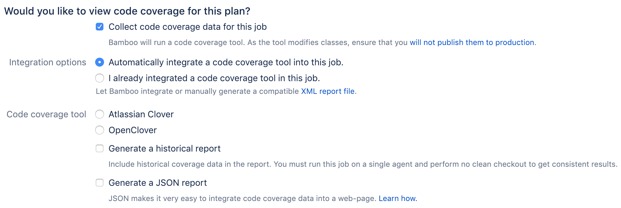Pick the OpenClover radio button
Viewport: 621px width, 208px height.
point(100,130)
